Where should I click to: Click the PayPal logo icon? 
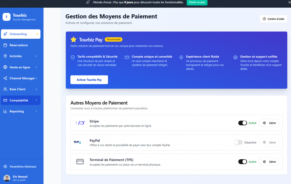[78, 142]
